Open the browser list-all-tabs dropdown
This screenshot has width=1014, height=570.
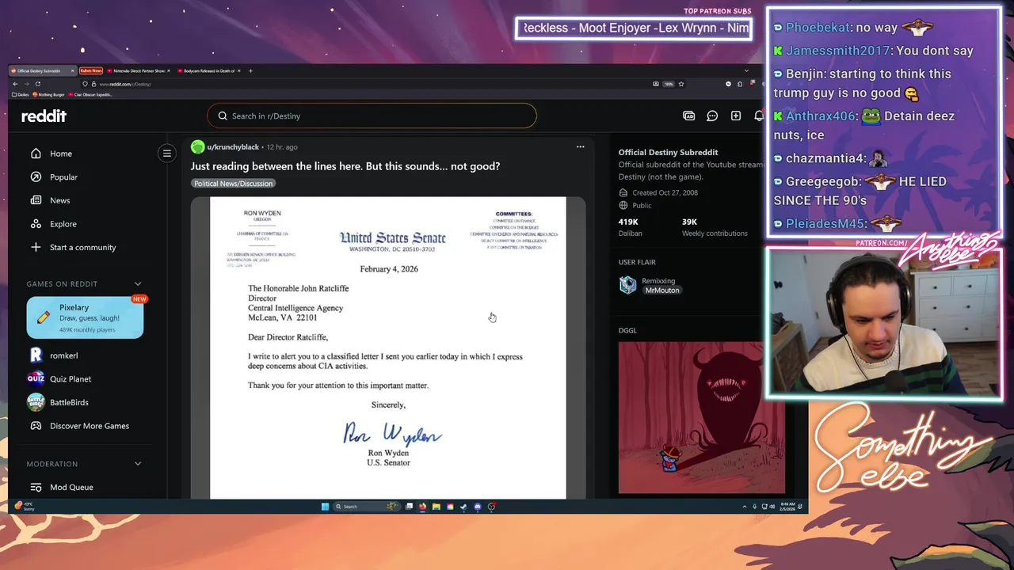pos(745,70)
